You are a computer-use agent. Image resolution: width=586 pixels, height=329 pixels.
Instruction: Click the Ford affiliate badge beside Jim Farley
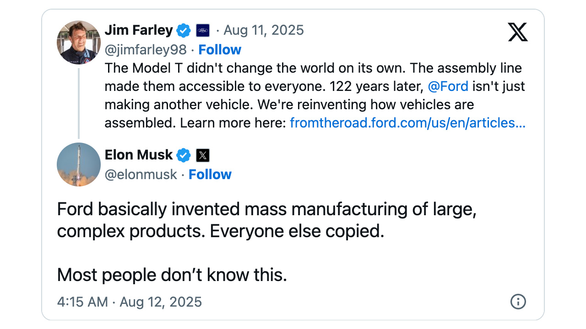pyautogui.click(x=203, y=31)
